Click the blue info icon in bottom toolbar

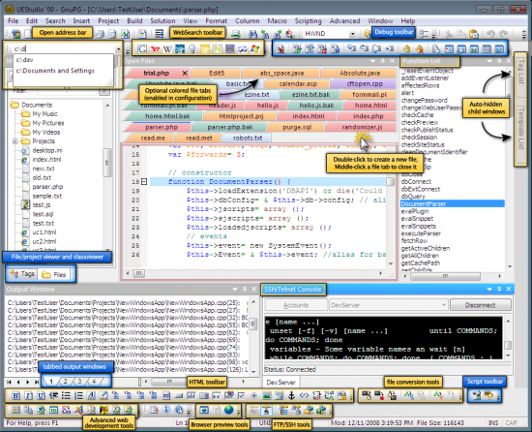point(166,410)
